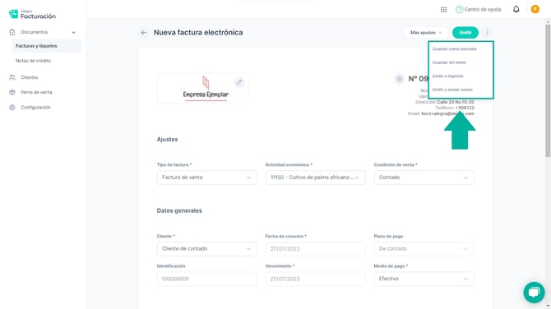Go to Notas de crédito
The image size is (551, 309).
coord(33,61)
